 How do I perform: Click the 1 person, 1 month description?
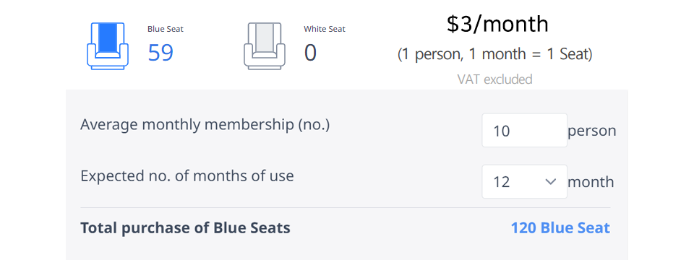click(x=494, y=55)
